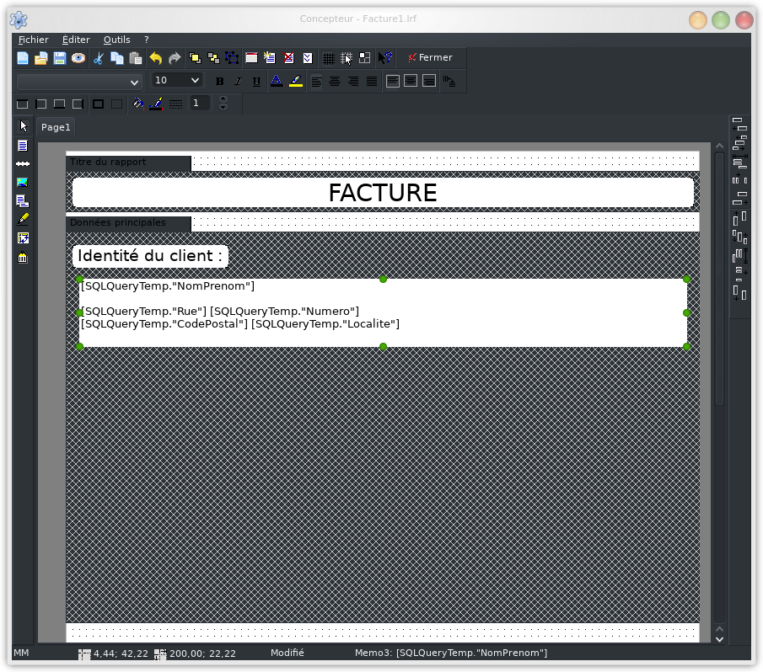Toggle bold text formatting
The image size is (763, 672).
tap(220, 82)
